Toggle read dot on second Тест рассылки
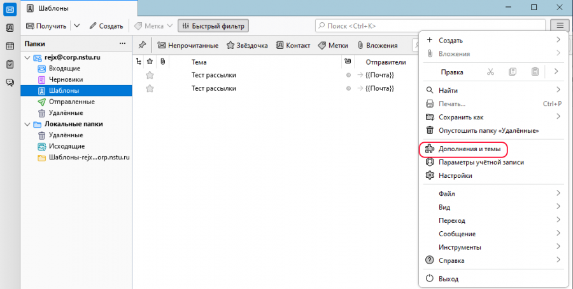Screen dimensions: 573x289 pyautogui.click(x=348, y=88)
